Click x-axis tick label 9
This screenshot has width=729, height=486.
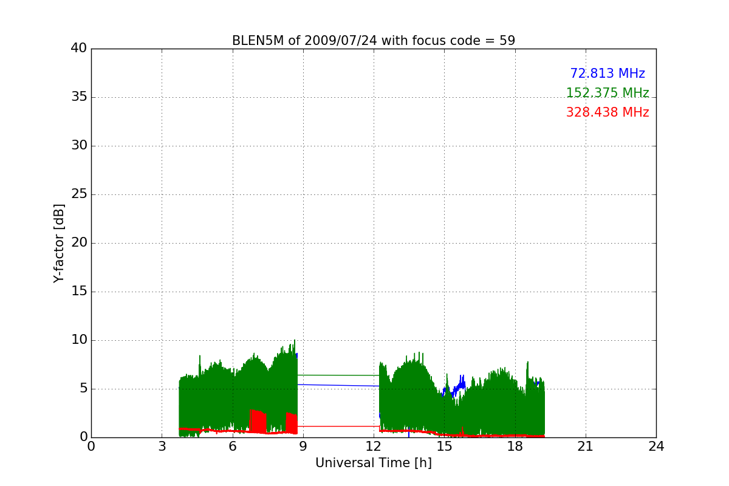point(303,447)
